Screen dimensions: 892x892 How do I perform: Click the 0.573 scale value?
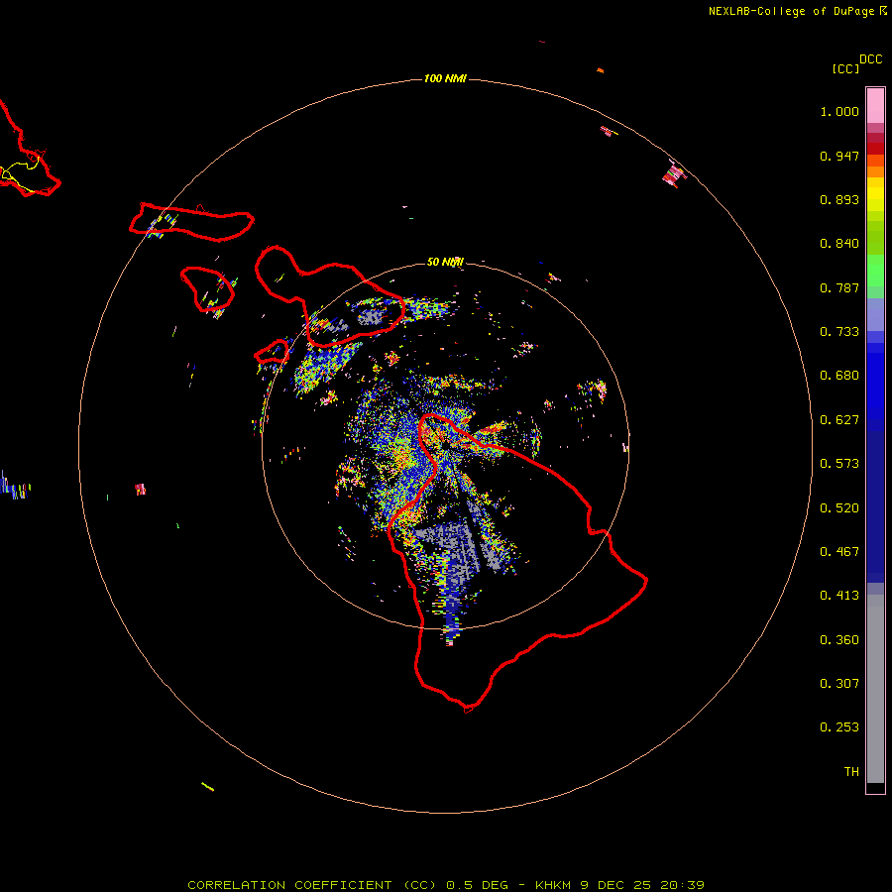click(x=839, y=464)
